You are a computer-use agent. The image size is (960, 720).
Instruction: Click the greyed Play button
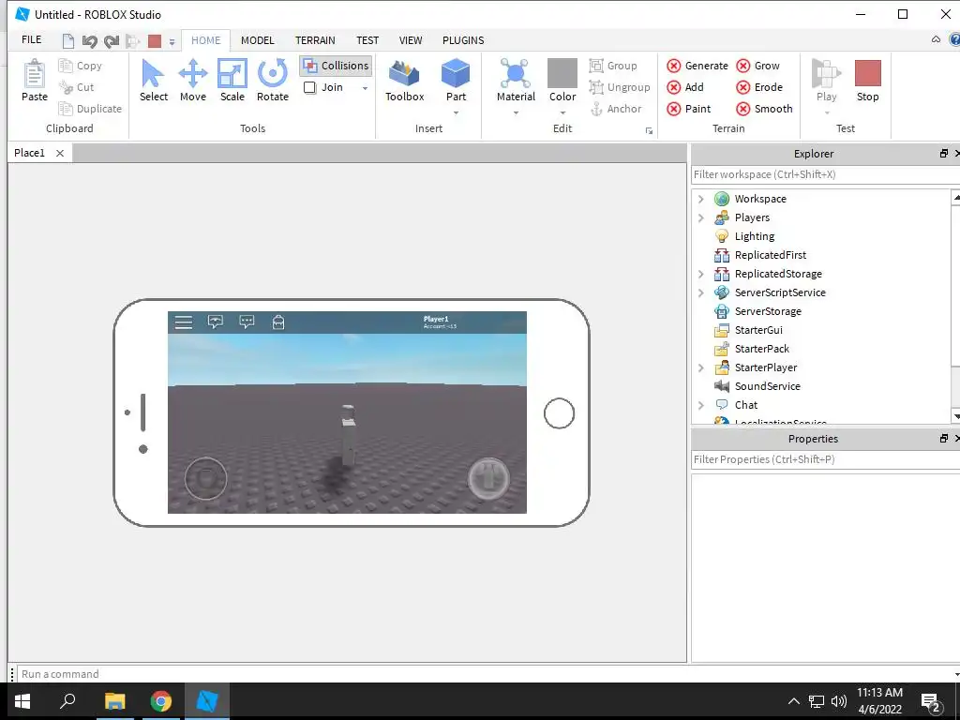tap(826, 80)
